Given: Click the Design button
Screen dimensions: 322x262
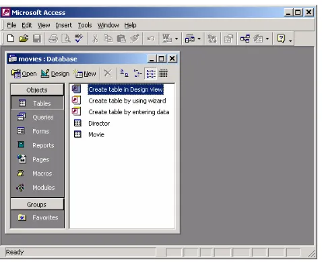Looking at the screenshot, I should (55, 74).
